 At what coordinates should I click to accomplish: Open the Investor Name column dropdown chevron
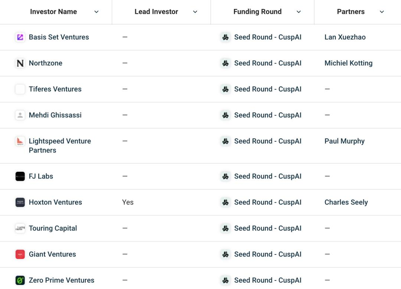[97, 12]
